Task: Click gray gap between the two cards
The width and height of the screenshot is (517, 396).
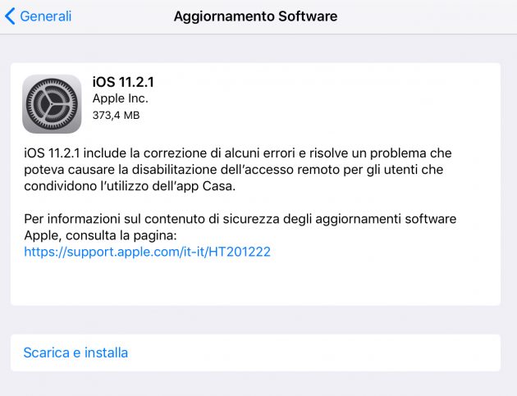Action: click(255, 320)
